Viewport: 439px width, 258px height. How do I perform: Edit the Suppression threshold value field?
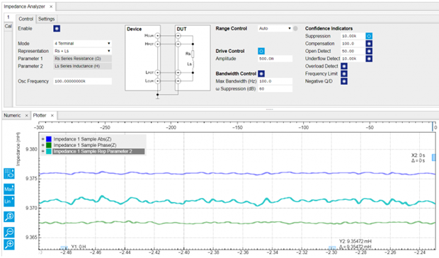[x=353, y=36]
